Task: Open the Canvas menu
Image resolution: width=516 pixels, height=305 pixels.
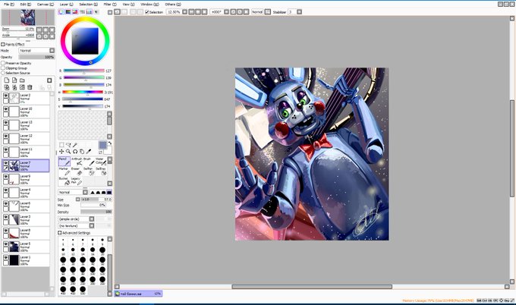Action: tap(46, 5)
